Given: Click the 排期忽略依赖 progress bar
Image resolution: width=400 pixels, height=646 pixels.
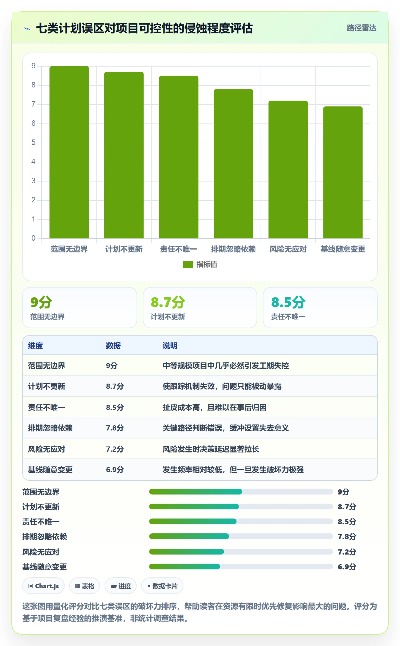Looking at the screenshot, I should click(241, 536).
